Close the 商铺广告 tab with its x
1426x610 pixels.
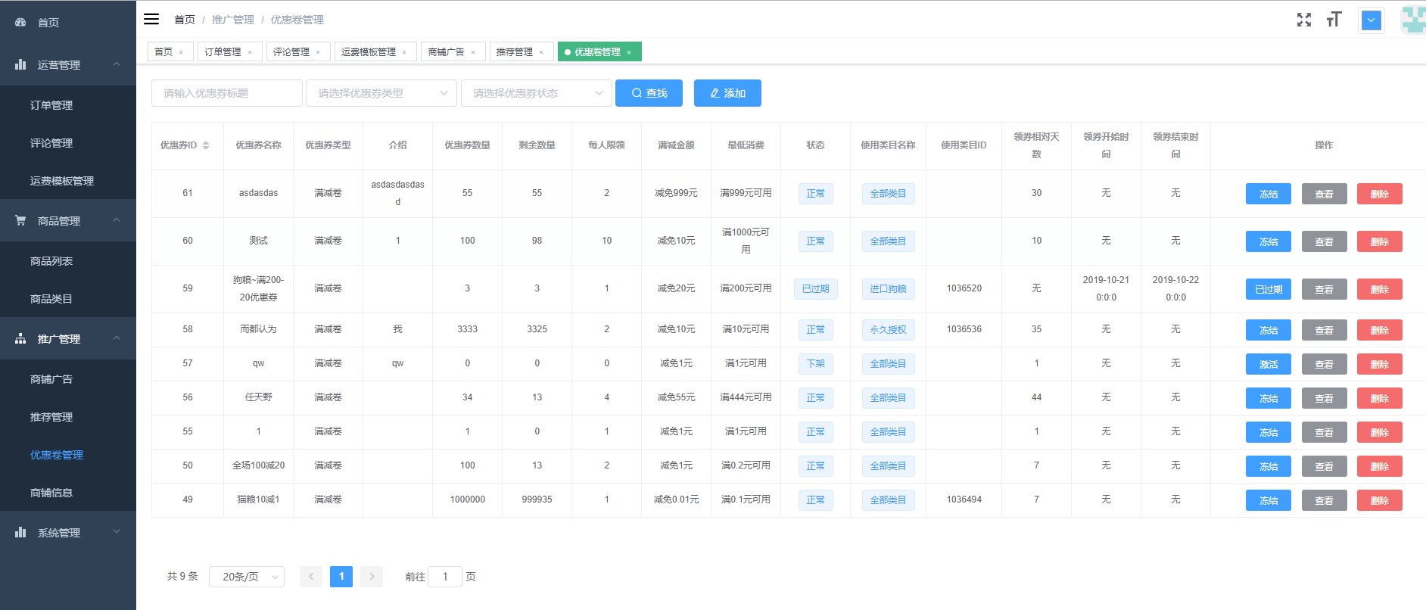[473, 52]
